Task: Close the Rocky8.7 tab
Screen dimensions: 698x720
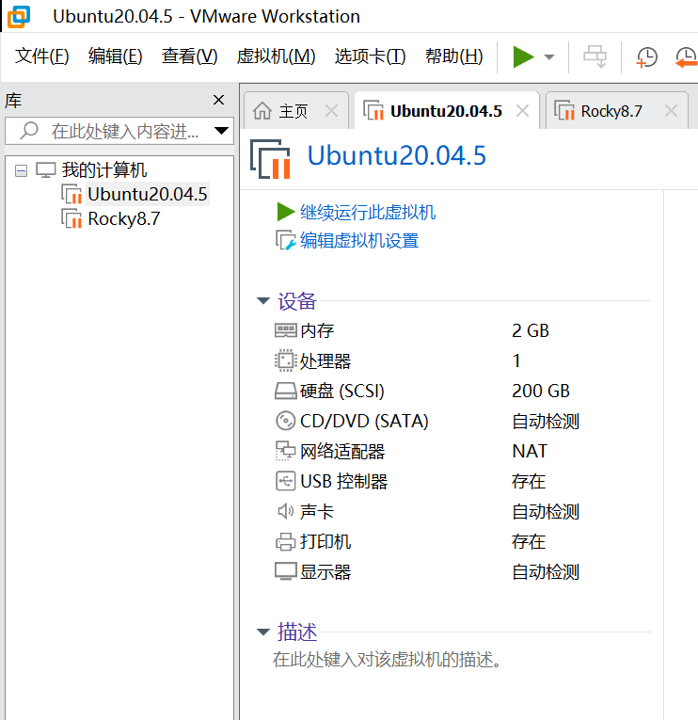Action: [x=671, y=111]
